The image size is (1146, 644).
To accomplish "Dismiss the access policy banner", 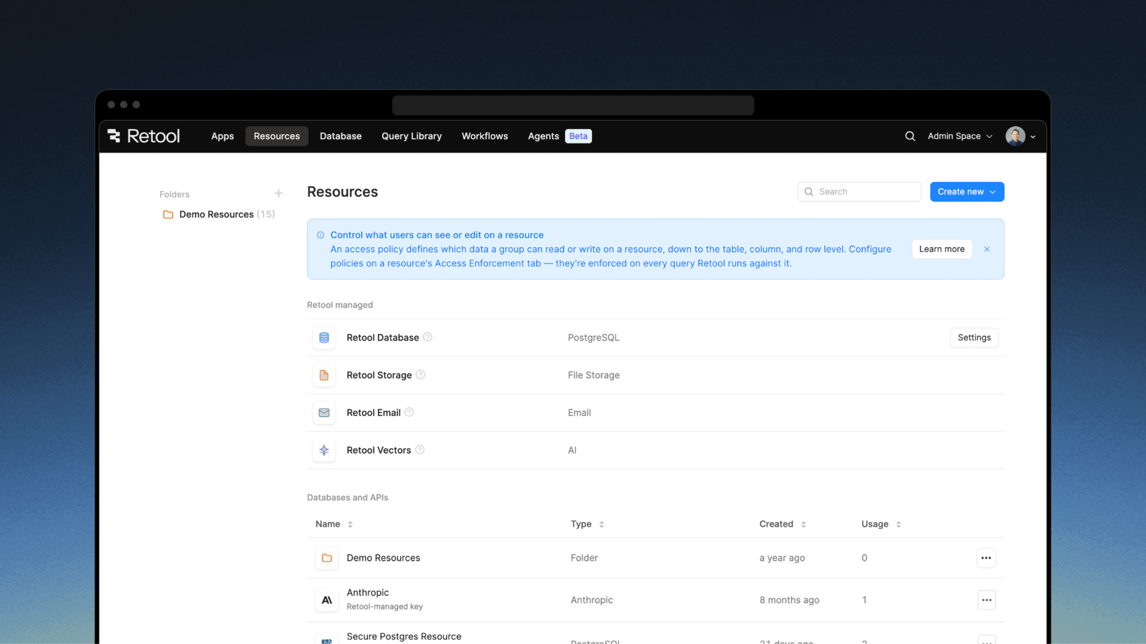I will [987, 249].
